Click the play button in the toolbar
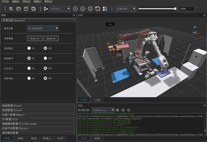 coord(75,9)
